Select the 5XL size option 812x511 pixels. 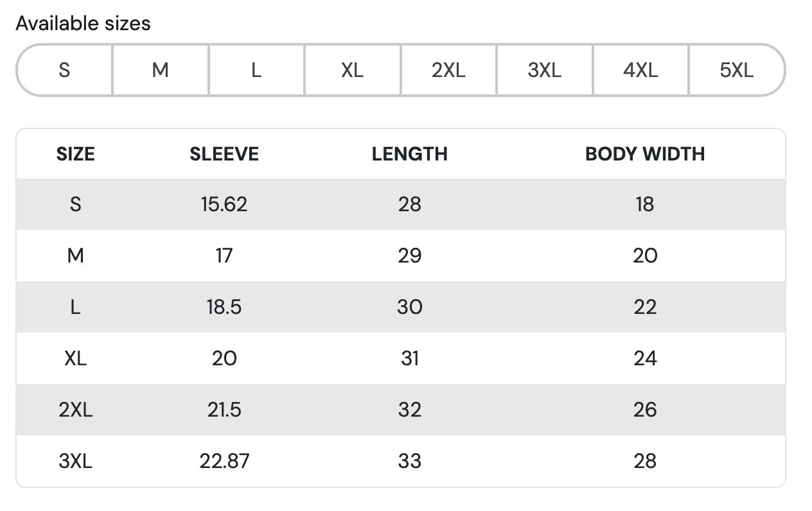(x=736, y=70)
